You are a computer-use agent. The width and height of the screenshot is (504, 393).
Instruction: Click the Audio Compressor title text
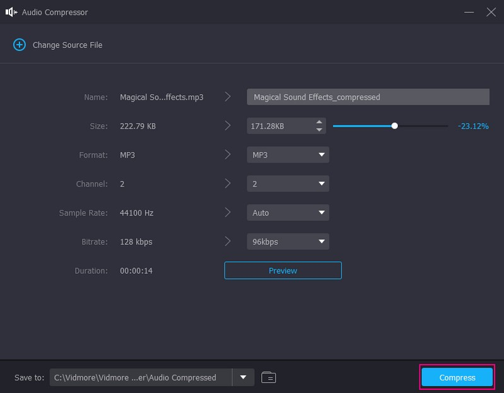[55, 12]
